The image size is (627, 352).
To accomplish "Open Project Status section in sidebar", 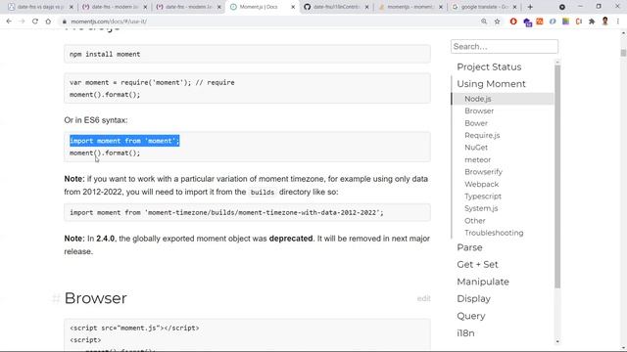I will coord(489,67).
